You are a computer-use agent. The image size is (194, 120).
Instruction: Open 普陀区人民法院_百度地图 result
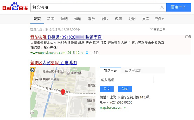(x=54, y=62)
